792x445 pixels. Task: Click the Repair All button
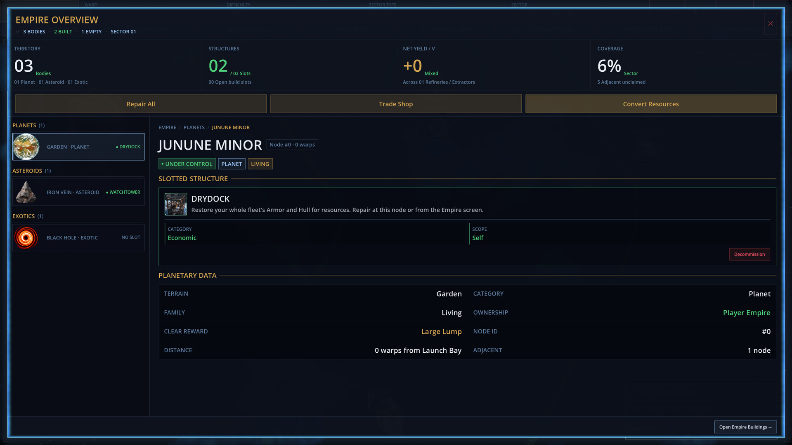(141, 104)
